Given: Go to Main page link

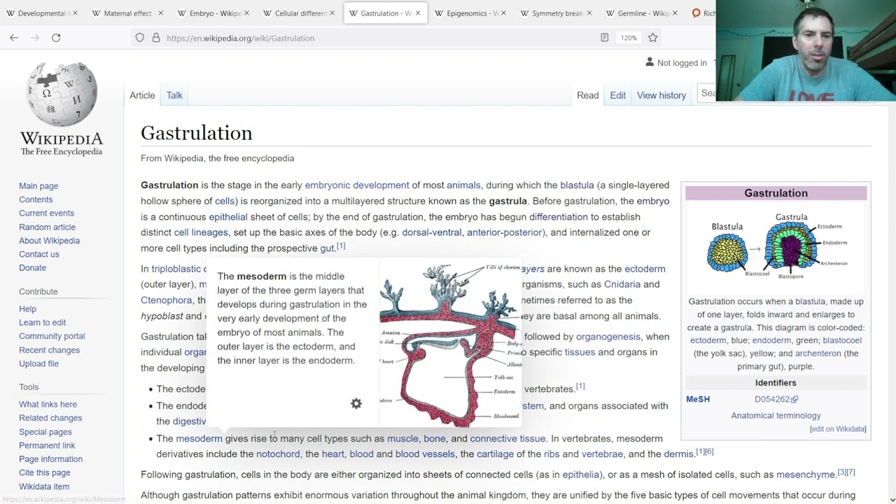Looking at the screenshot, I should click(38, 186).
